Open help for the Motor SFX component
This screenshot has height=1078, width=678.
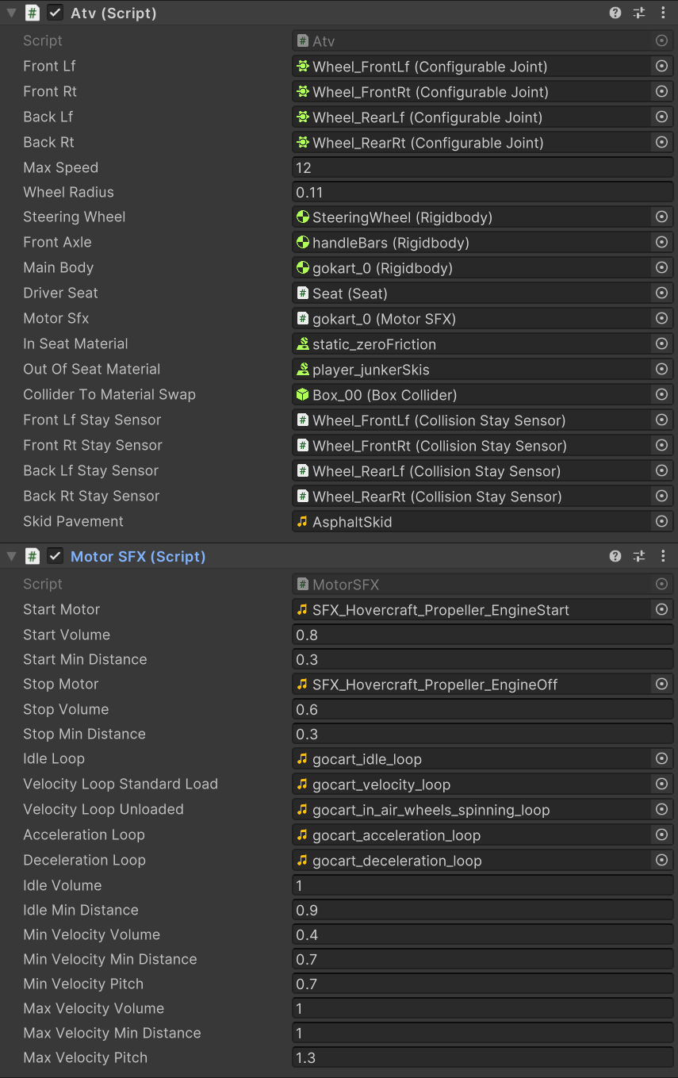[615, 556]
